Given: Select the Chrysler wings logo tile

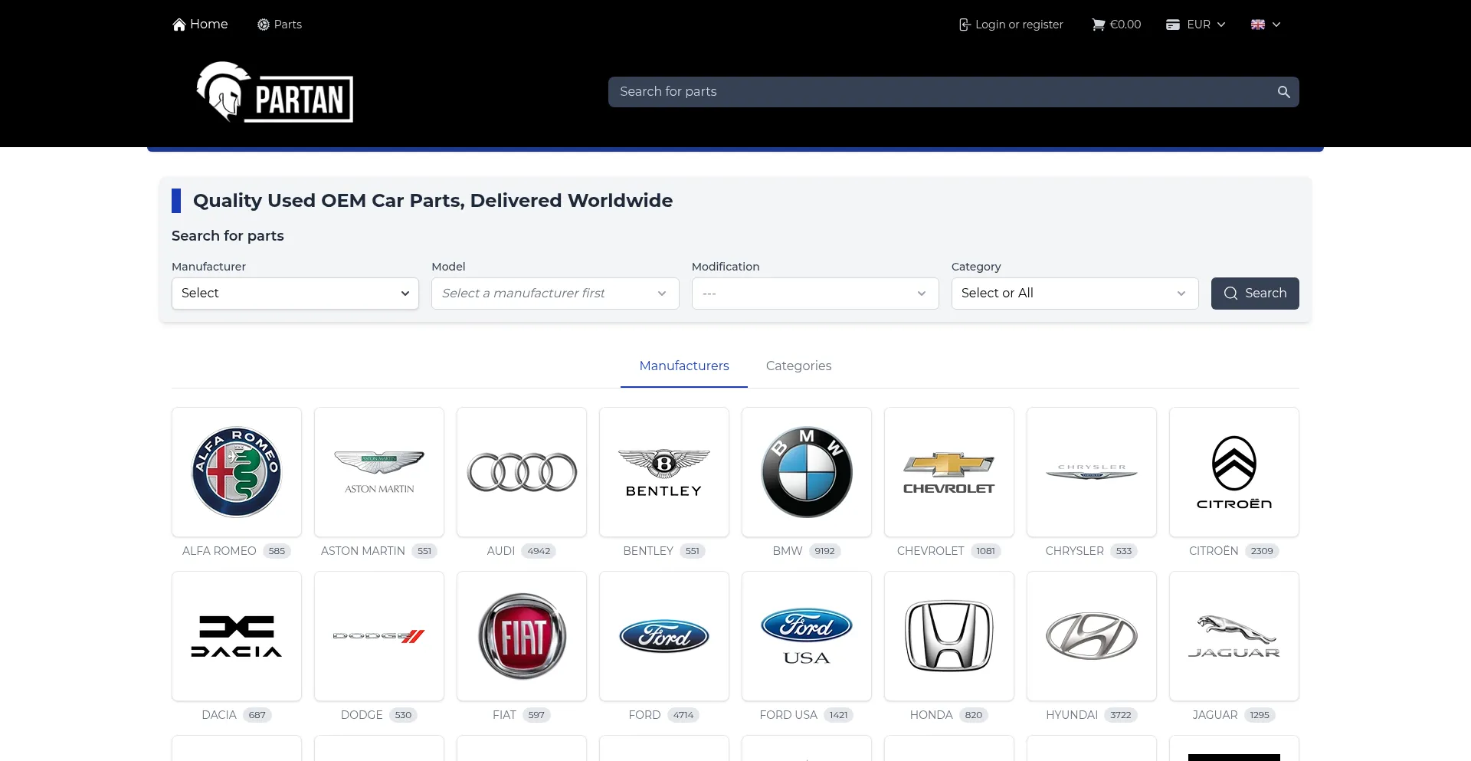Looking at the screenshot, I should pos(1092,472).
